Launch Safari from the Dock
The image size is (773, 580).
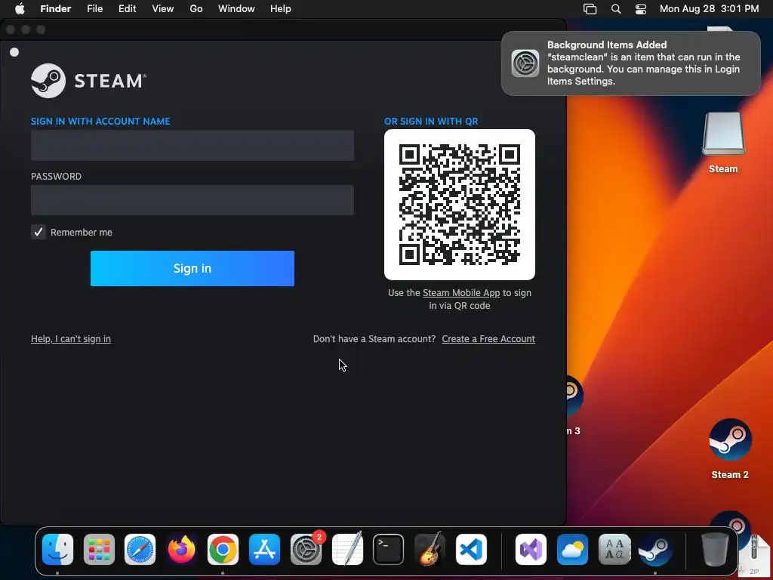[x=140, y=549]
